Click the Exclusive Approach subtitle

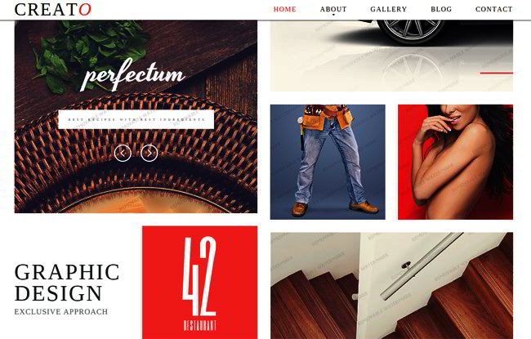pos(61,311)
